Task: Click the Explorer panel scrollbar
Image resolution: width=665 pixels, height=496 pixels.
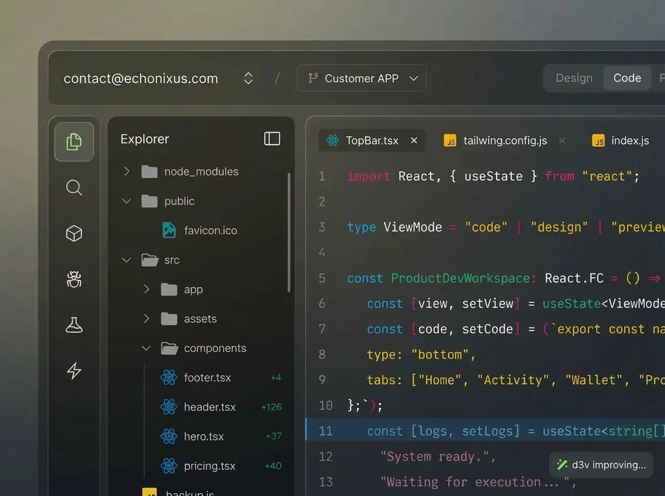Action: [289, 232]
